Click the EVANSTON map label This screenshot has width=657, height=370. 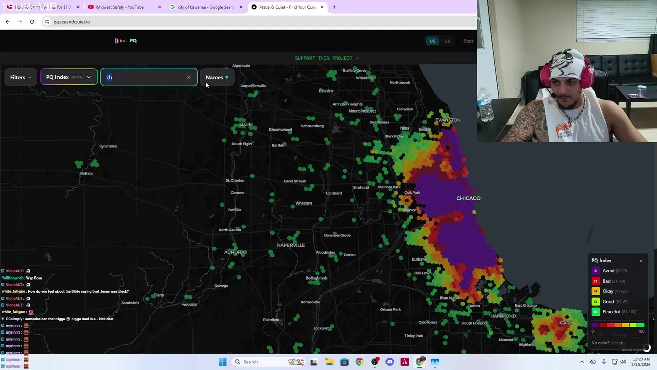click(x=448, y=120)
